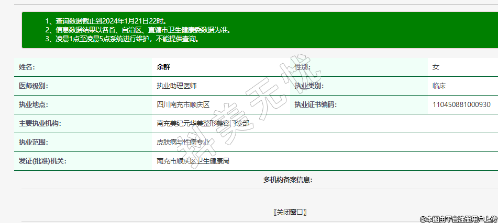Screen dimensions: 498x223
Task: Click the 医师级别 label
Action: [34, 86]
